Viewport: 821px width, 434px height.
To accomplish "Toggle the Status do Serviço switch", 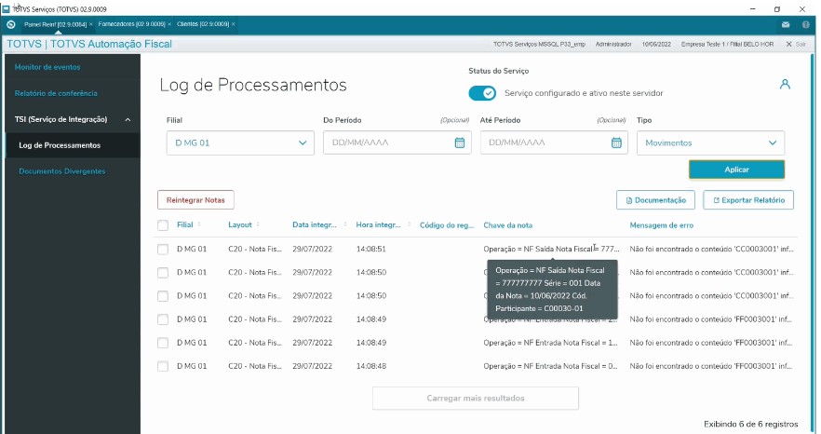I will pyautogui.click(x=482, y=93).
